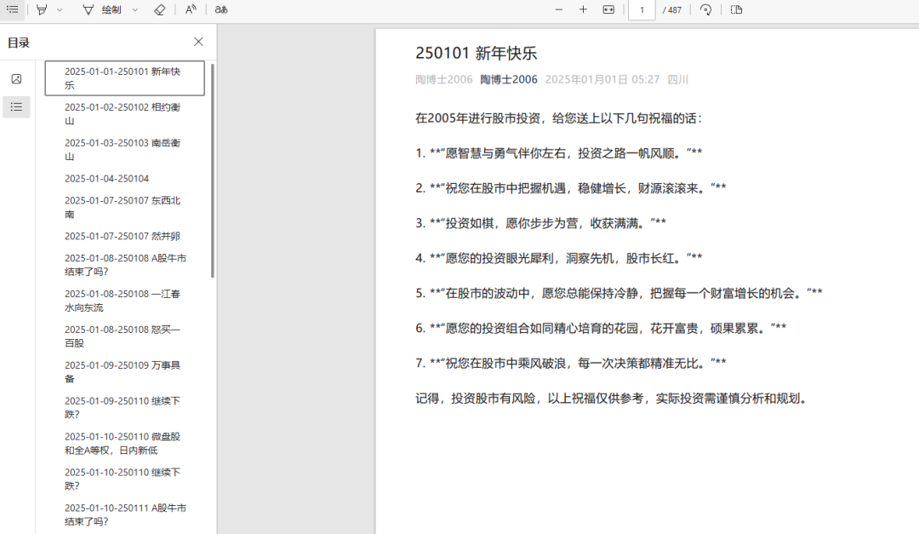Open 绘制 draw options dropdown arrow
This screenshot has width=919, height=534.
134,10
